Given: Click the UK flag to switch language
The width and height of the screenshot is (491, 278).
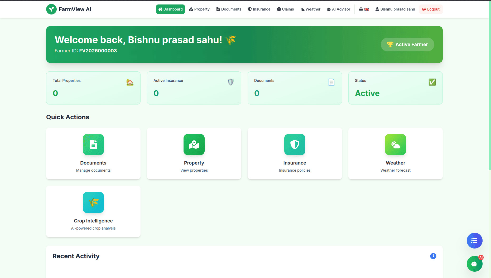Looking at the screenshot, I should 367,9.
